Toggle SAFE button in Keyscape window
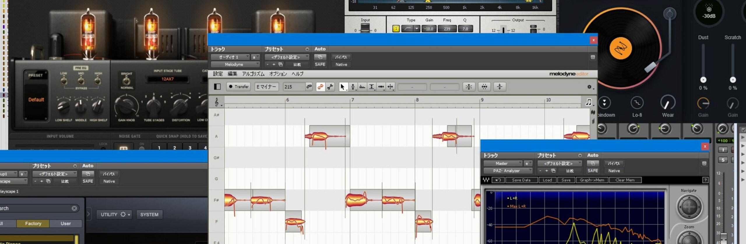The width and height of the screenshot is (746, 244). pyautogui.click(x=88, y=181)
